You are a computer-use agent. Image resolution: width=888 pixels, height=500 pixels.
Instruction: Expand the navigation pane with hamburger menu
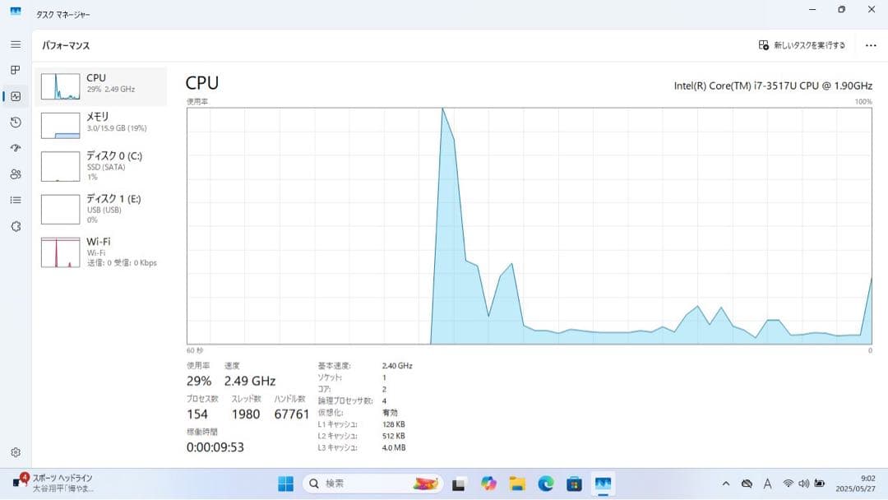tap(14, 44)
